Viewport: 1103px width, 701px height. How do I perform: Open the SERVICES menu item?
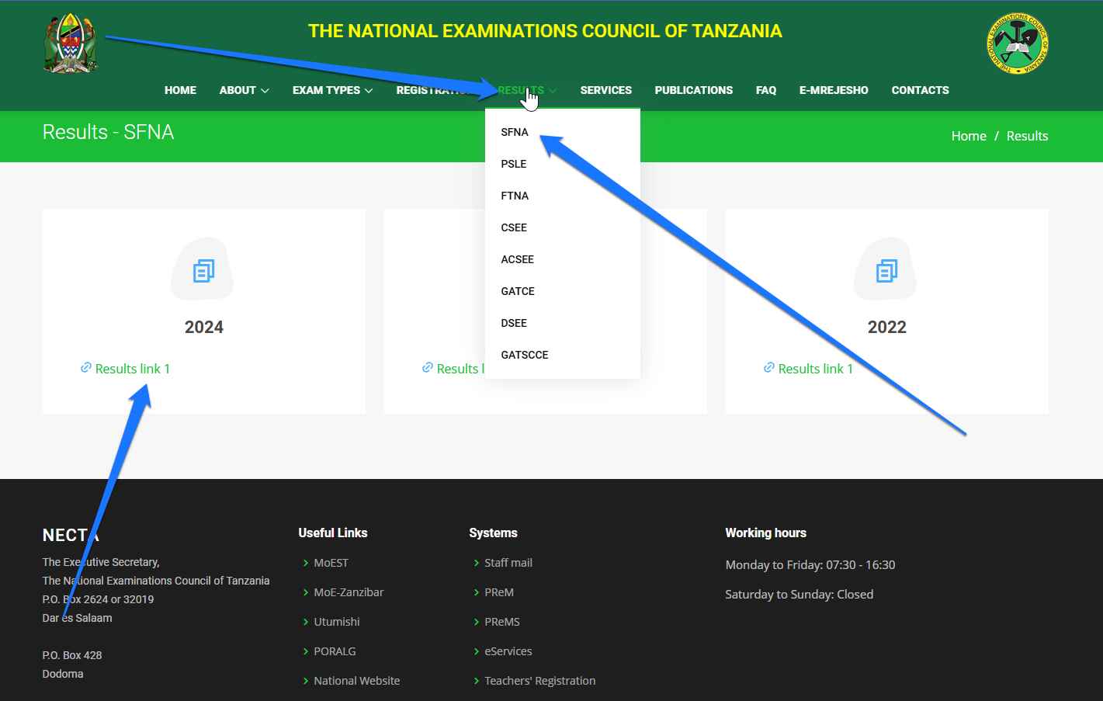[x=606, y=90]
